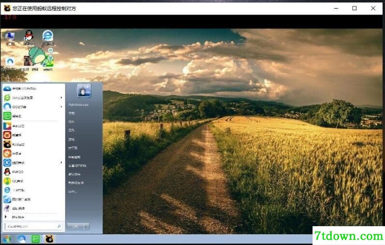385x245 pixels.
Task: Open the iQiyi icon on the remote taskbar
Action: (x=35, y=239)
